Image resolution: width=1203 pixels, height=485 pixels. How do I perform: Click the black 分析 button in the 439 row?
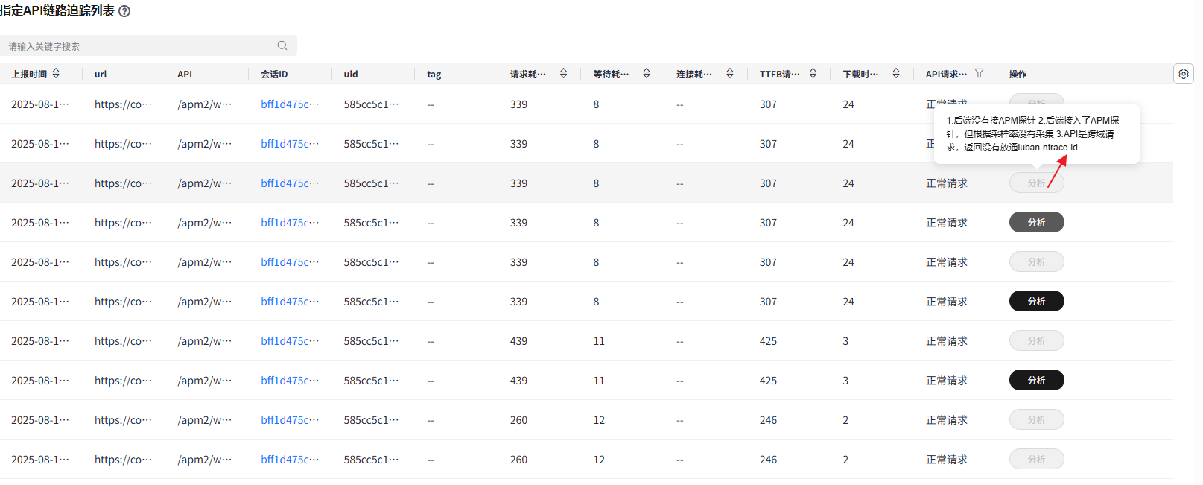(1036, 381)
